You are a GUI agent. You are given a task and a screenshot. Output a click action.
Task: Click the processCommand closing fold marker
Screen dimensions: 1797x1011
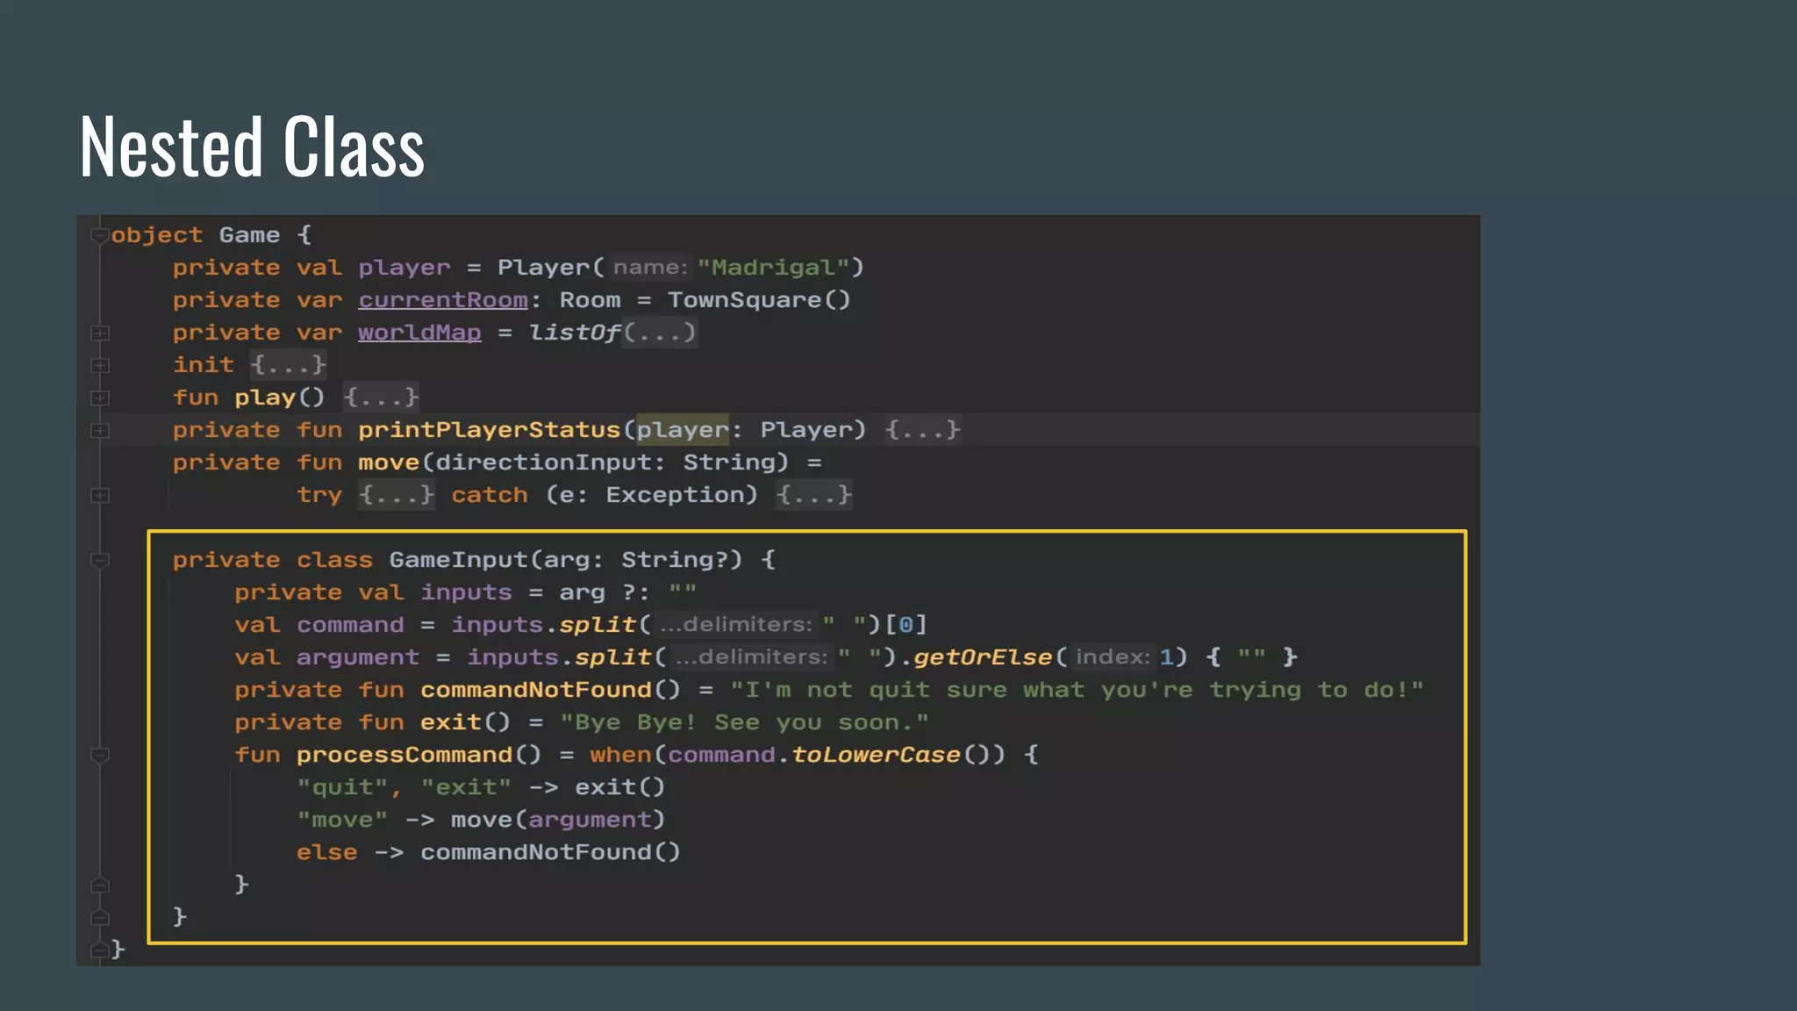[x=100, y=885]
